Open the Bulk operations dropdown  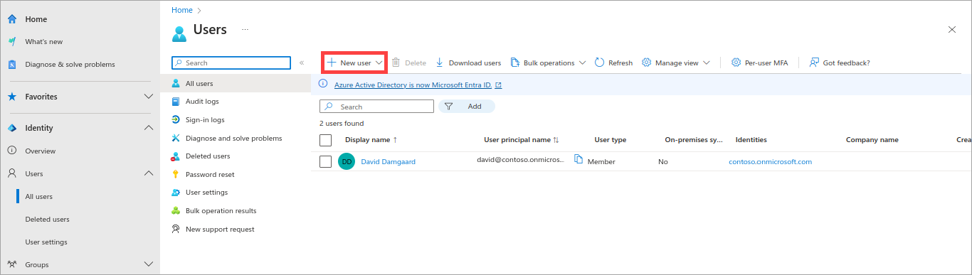point(548,63)
